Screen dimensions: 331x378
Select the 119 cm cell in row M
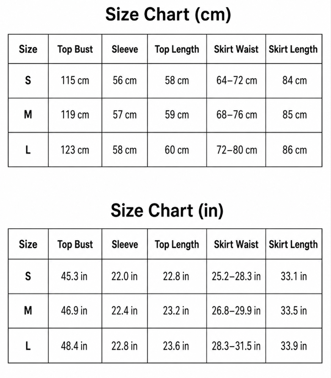click(75, 115)
